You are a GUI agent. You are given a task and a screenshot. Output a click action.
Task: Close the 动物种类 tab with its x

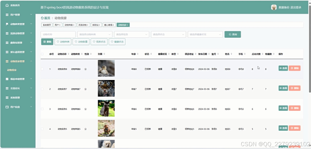click(74, 25)
